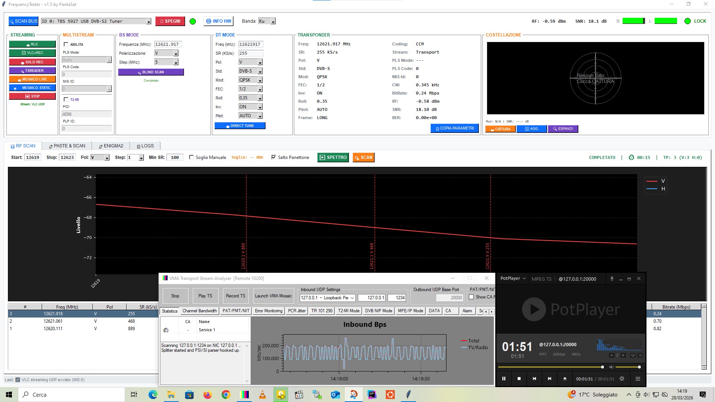The height and width of the screenshot is (402, 715).
Task: Click PotPlayer stop button
Action: point(519,379)
